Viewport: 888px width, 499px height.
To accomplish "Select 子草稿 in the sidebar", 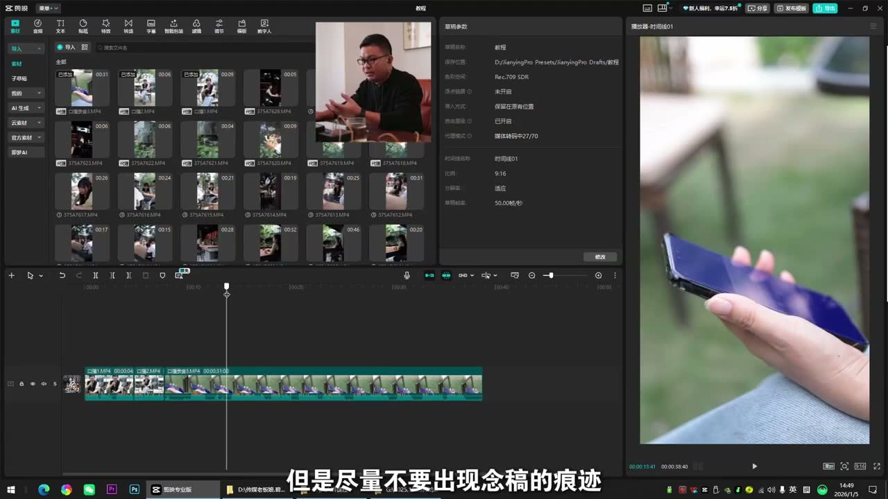I will (x=19, y=78).
